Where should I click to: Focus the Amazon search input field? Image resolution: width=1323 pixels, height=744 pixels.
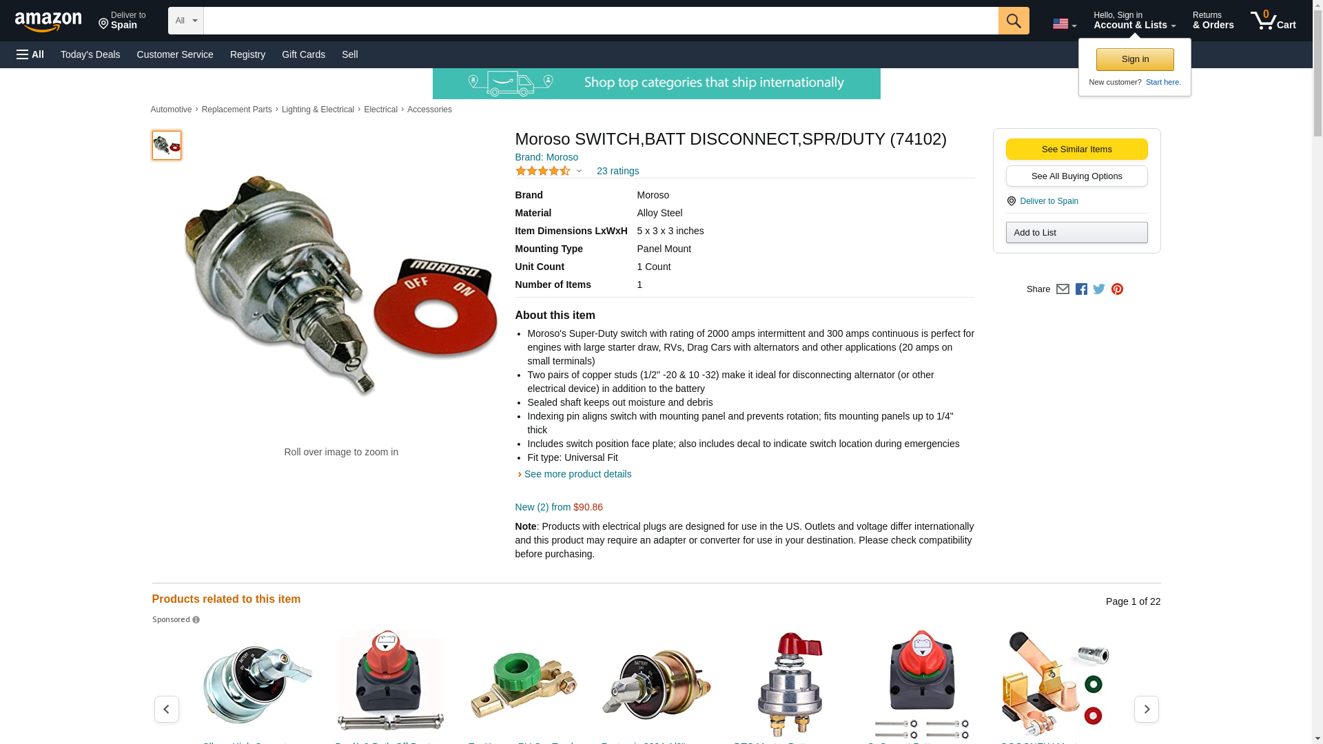pos(601,21)
